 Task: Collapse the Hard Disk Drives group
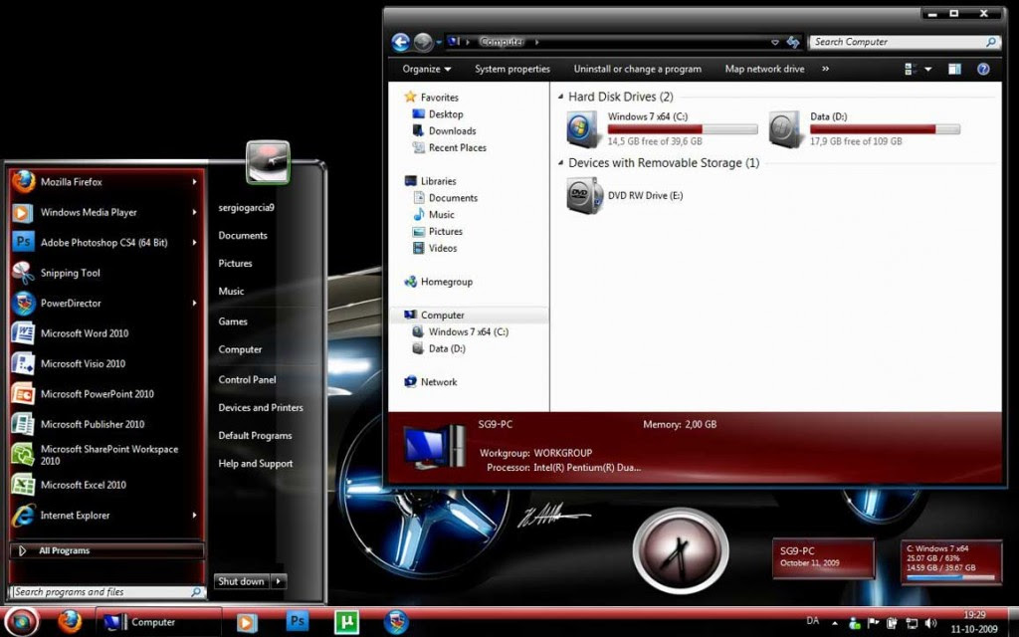(560, 97)
